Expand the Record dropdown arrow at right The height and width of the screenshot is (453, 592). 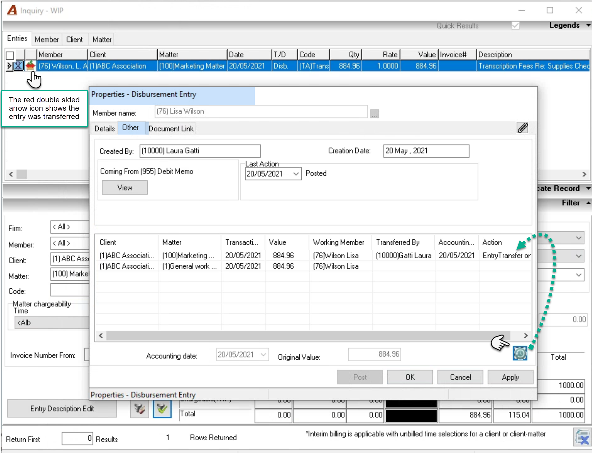click(x=588, y=188)
